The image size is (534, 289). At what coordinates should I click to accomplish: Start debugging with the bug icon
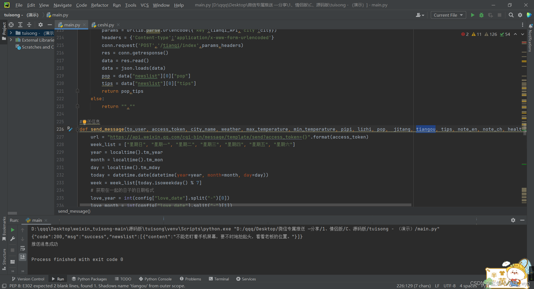[481, 15]
